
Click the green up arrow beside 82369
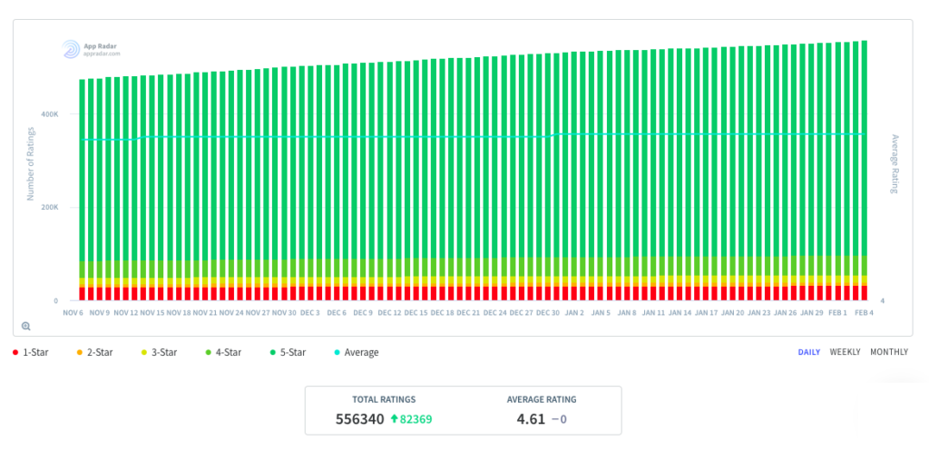[394, 419]
